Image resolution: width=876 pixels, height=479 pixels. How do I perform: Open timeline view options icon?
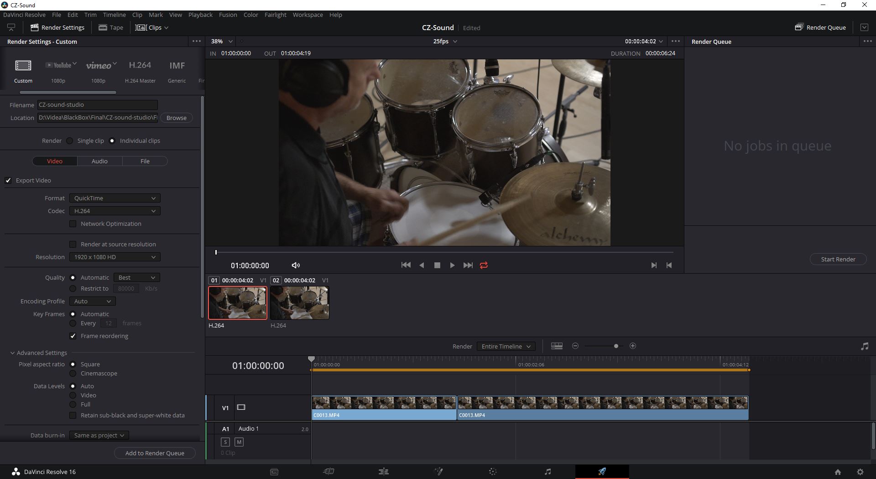point(557,346)
